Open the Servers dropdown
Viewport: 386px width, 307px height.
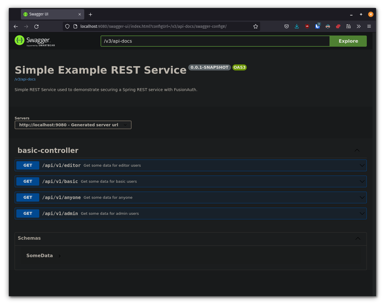[x=73, y=125]
